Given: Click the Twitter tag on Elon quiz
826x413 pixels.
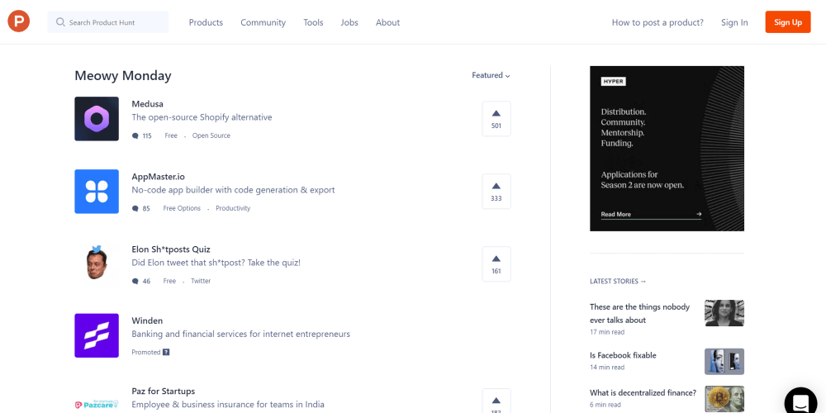Looking at the screenshot, I should [x=201, y=281].
